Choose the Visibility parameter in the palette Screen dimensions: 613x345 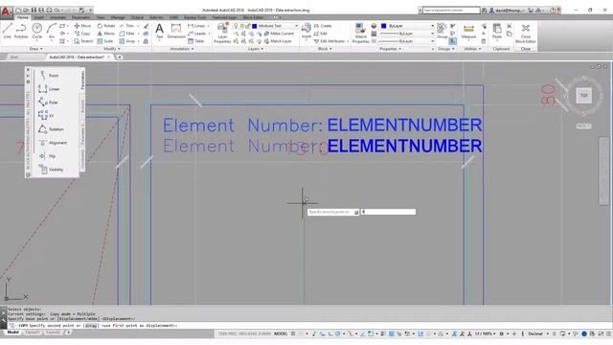51,170
